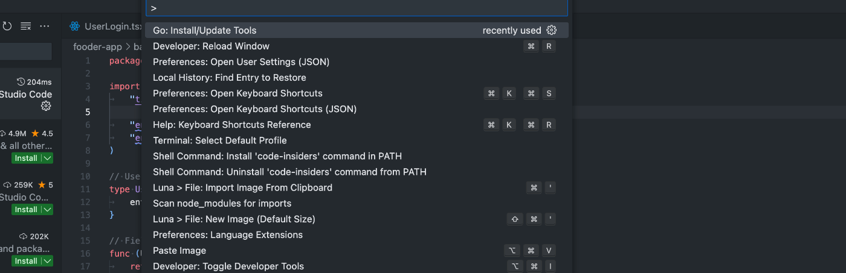Run Developer: Reload Window command
The width and height of the screenshot is (846, 273).
pyautogui.click(x=211, y=46)
